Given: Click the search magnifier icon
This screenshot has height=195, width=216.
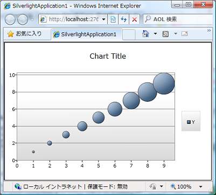Looking at the screenshot, I should (148, 19).
